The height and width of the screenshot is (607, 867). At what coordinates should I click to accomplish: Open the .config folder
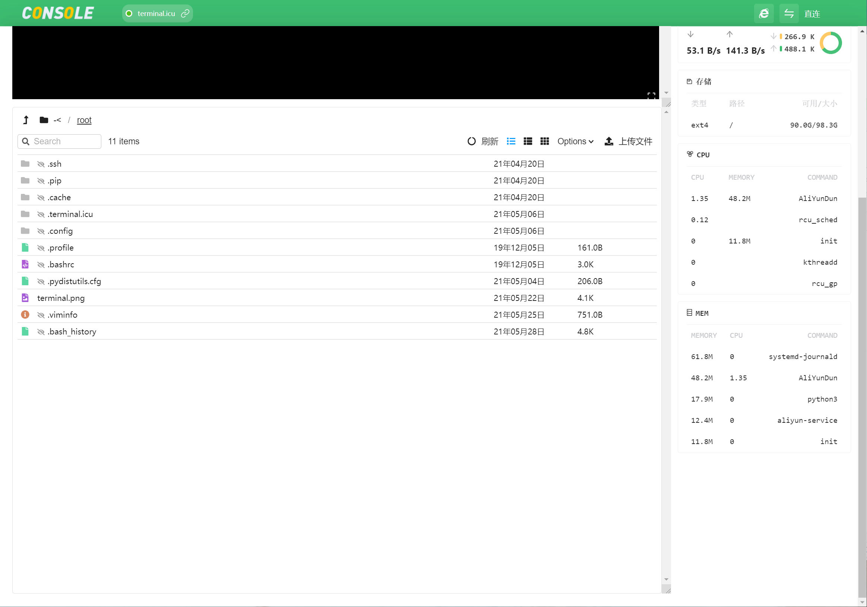tap(60, 231)
